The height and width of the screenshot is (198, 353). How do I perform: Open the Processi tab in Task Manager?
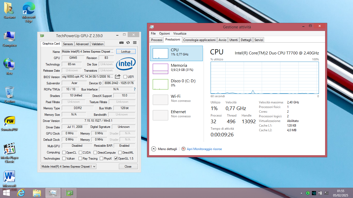point(157,40)
